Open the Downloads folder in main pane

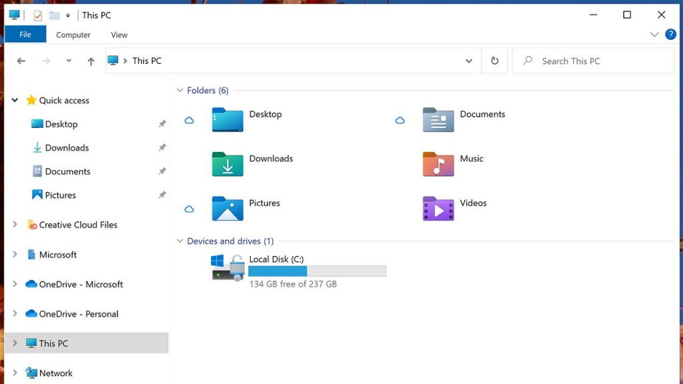pyautogui.click(x=227, y=164)
